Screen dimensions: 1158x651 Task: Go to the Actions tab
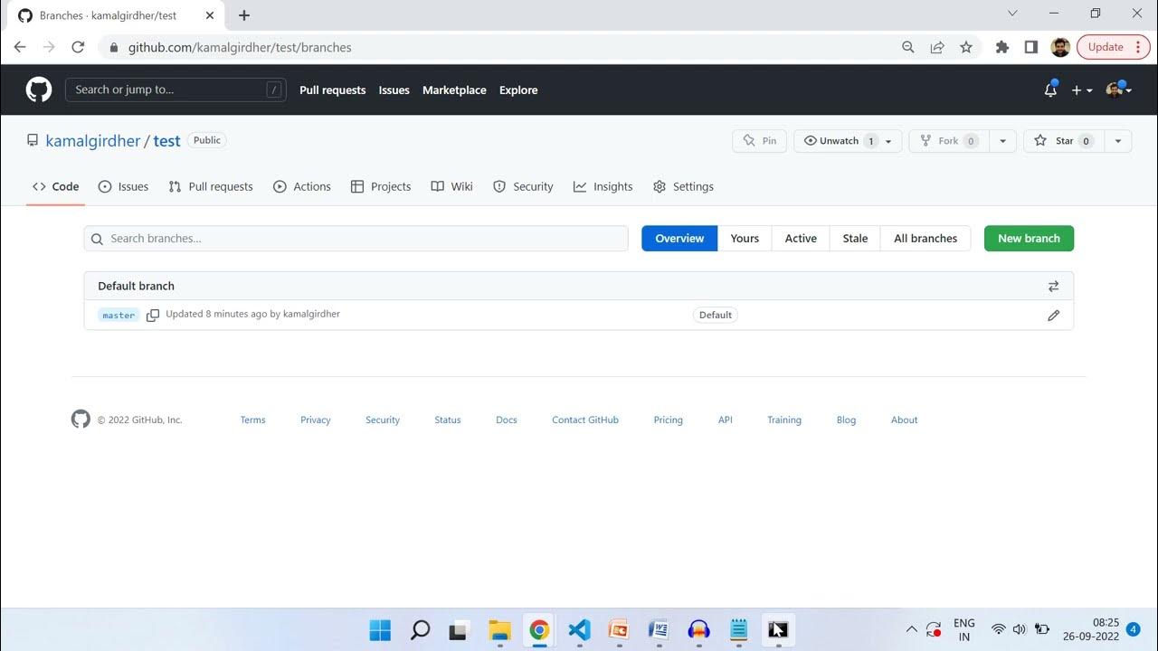click(302, 186)
